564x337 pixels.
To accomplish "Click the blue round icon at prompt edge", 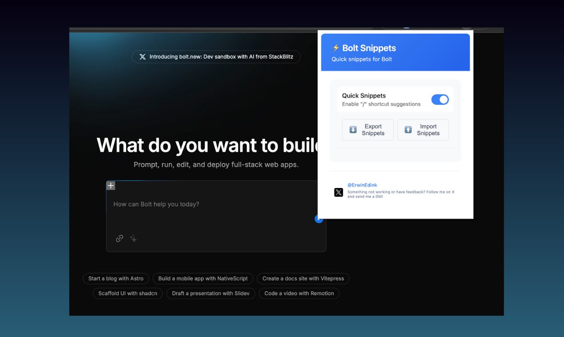I will tap(318, 219).
